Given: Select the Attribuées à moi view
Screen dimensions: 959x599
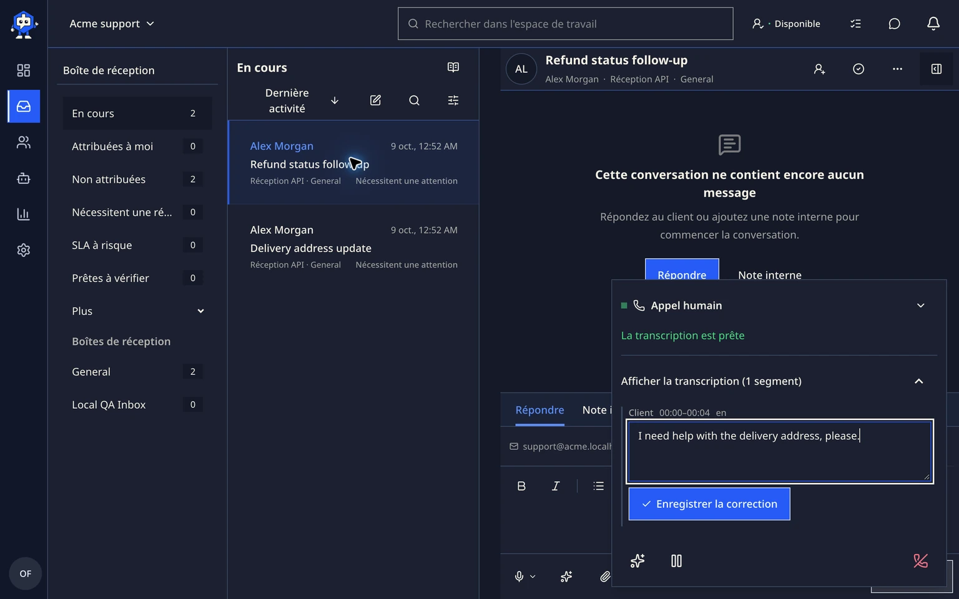Looking at the screenshot, I should (x=137, y=146).
